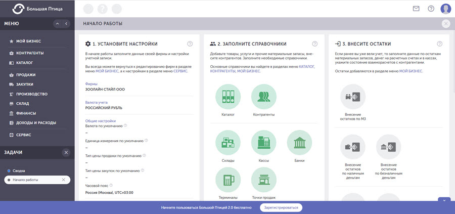Select the Сводка task item
The image size is (455, 214).
19,171
